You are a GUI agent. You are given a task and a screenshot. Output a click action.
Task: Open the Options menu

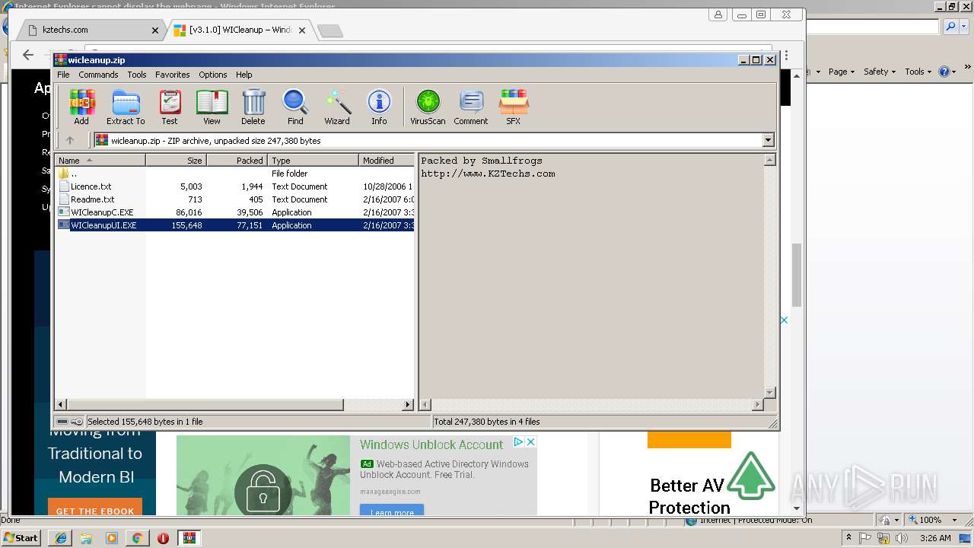213,75
